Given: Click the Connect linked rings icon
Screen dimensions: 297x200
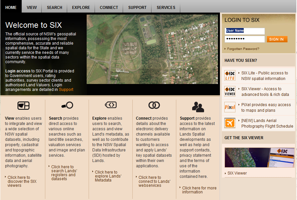Looking at the screenshot, I should pyautogui.click(x=154, y=105).
